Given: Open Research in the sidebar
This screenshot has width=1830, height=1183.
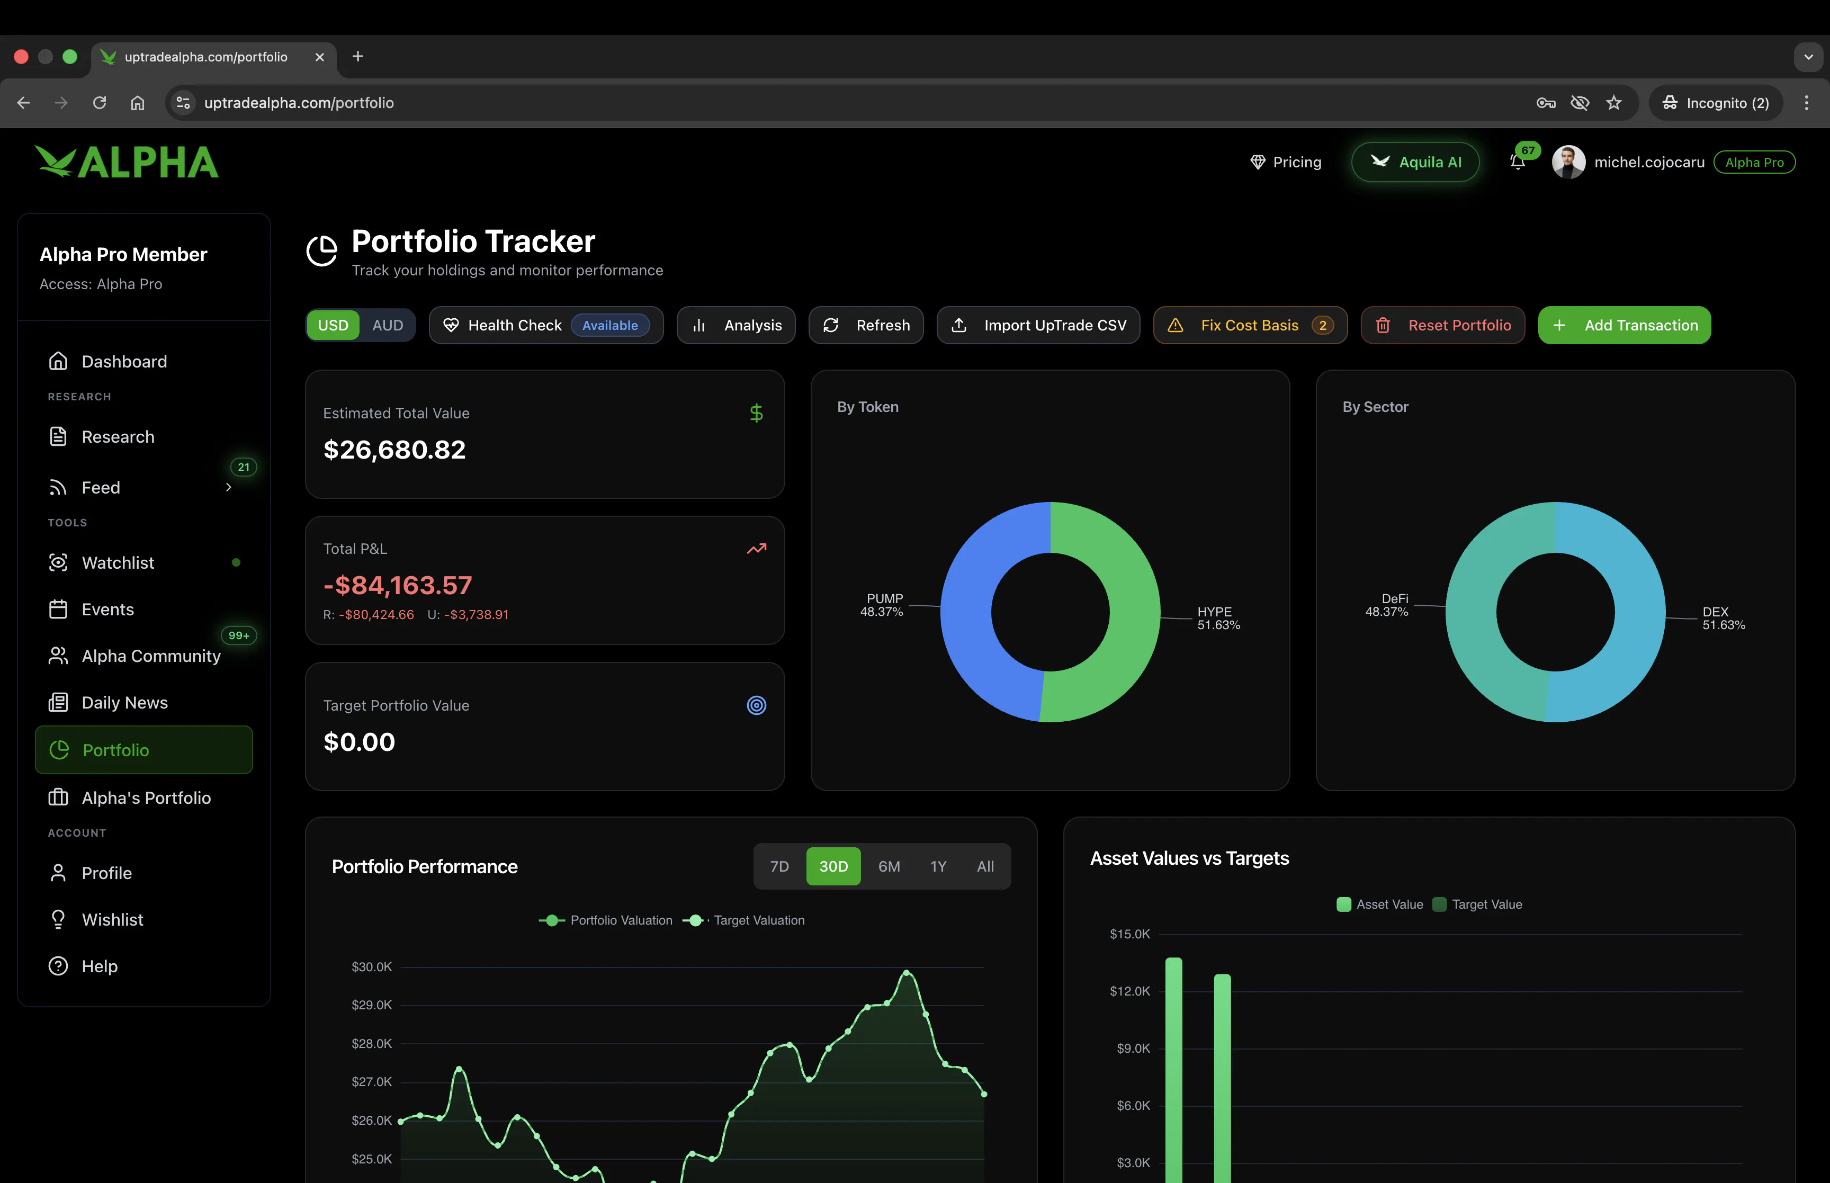Looking at the screenshot, I should [x=143, y=436].
